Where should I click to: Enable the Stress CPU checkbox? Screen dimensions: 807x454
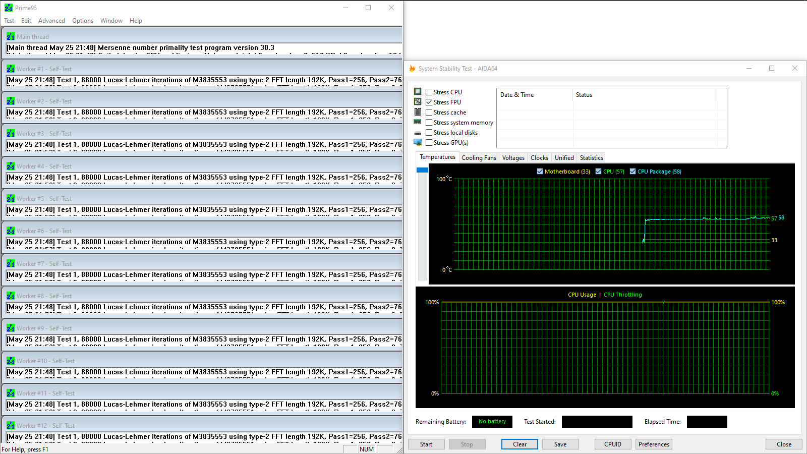coord(429,91)
